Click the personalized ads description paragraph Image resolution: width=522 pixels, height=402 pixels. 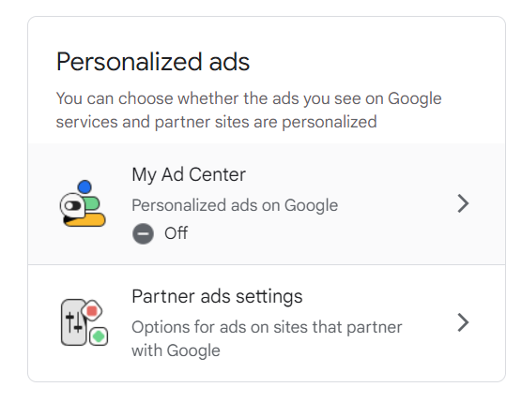(249, 110)
